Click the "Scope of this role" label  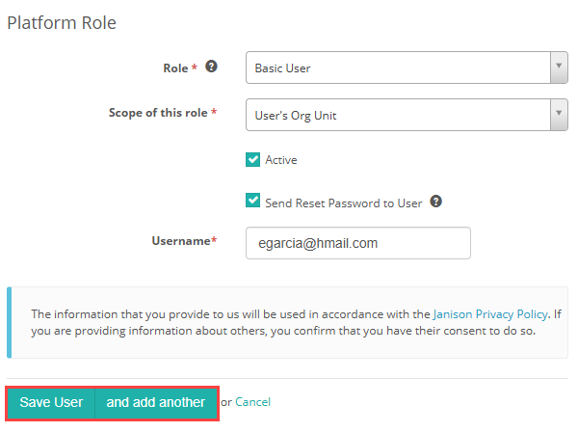(x=158, y=113)
